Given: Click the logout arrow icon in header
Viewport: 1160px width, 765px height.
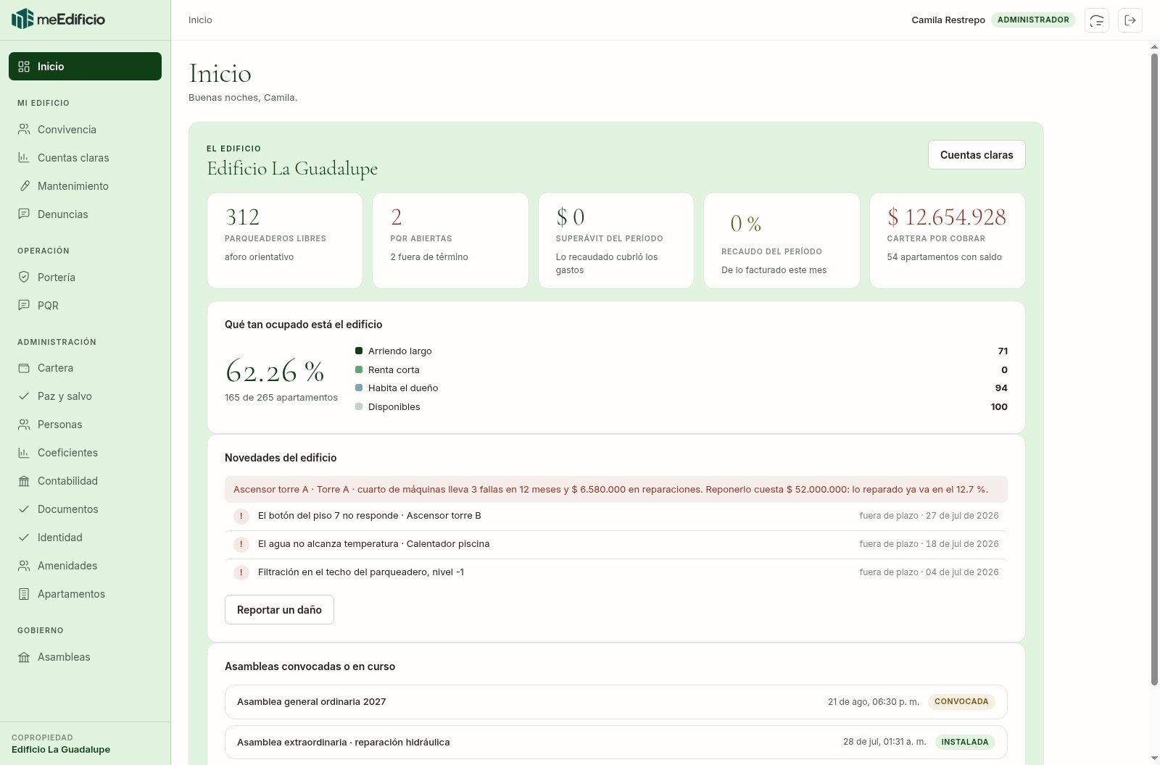Looking at the screenshot, I should [1130, 20].
